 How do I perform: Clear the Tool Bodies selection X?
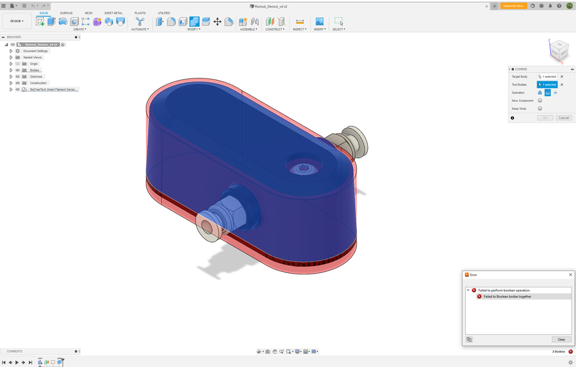coord(562,85)
